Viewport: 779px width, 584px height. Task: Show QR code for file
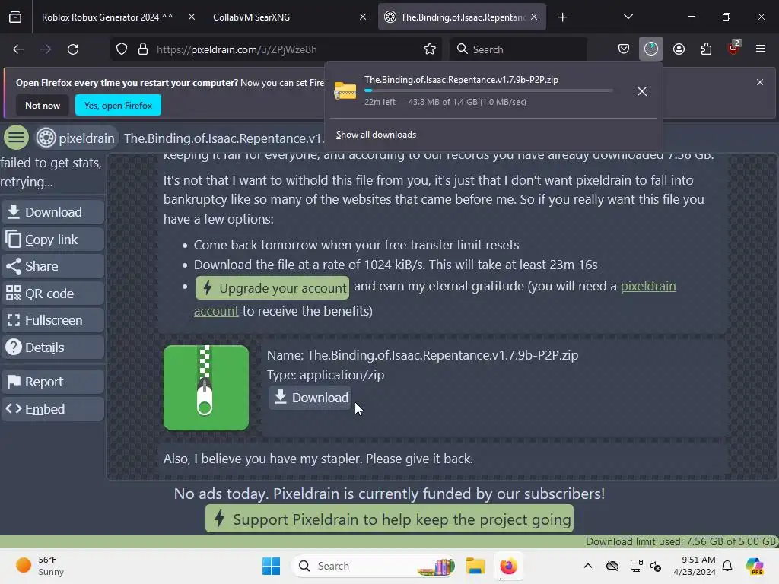(52, 294)
